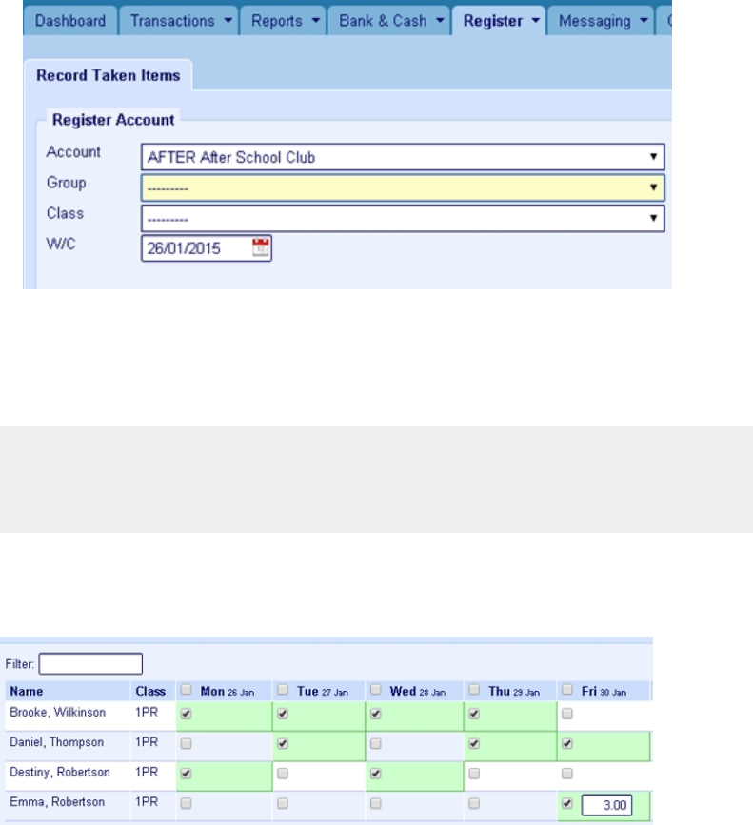Open the Messaging tab
This screenshot has height=825, width=753.
tap(601, 21)
